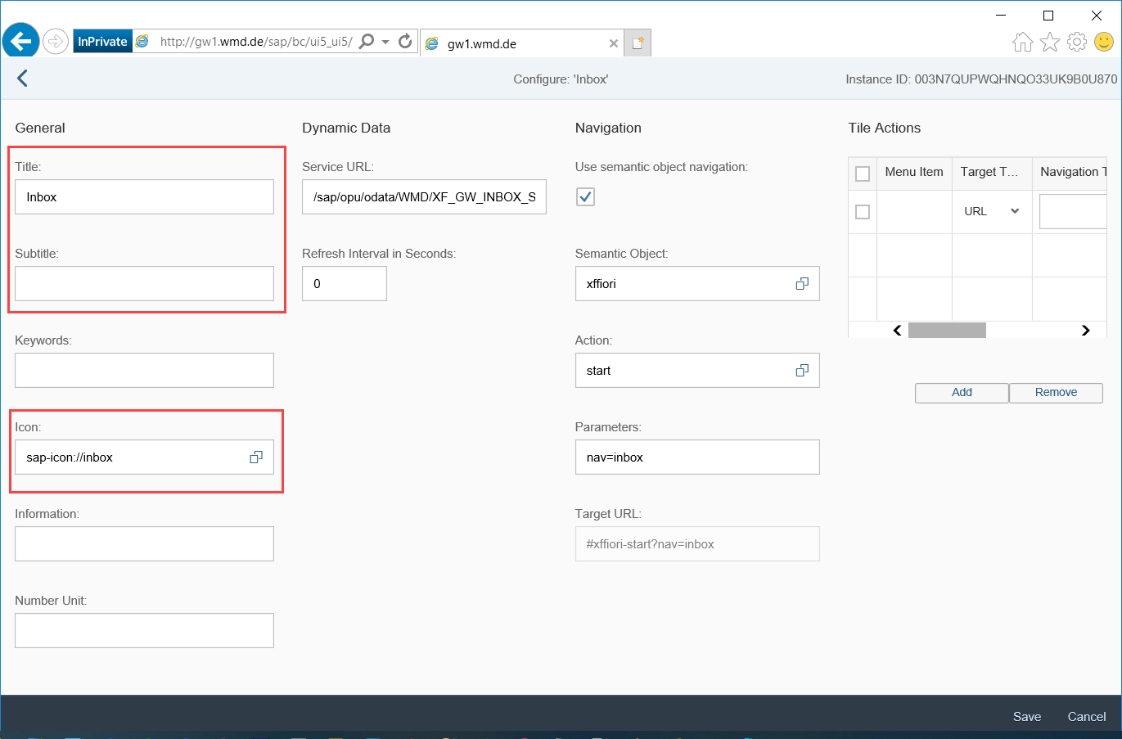The height and width of the screenshot is (739, 1122).
Task: Check the Tile Actions header checkbox
Action: (x=862, y=173)
